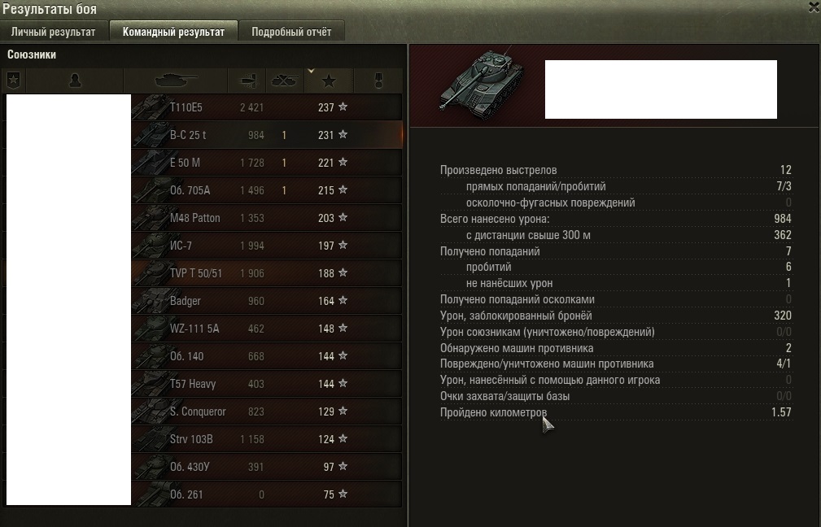Sort list by tank vehicle icon
The height and width of the screenshot is (527, 821).
click(x=176, y=81)
